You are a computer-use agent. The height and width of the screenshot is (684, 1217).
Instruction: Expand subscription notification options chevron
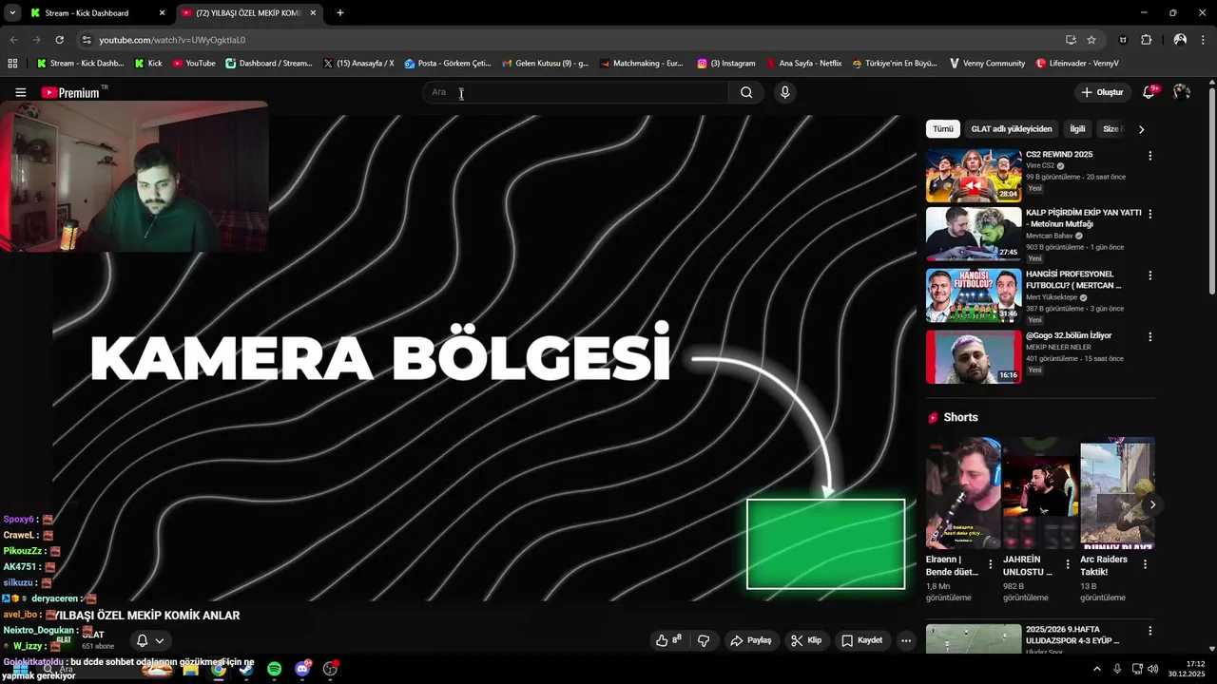point(160,640)
